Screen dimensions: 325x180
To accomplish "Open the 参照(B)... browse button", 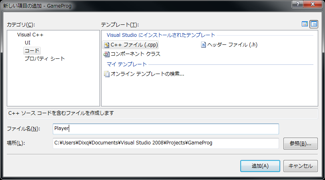I will (300, 144).
